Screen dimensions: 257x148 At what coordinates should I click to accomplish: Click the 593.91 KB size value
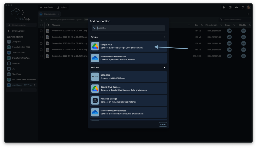pyautogui.click(x=197, y=56)
